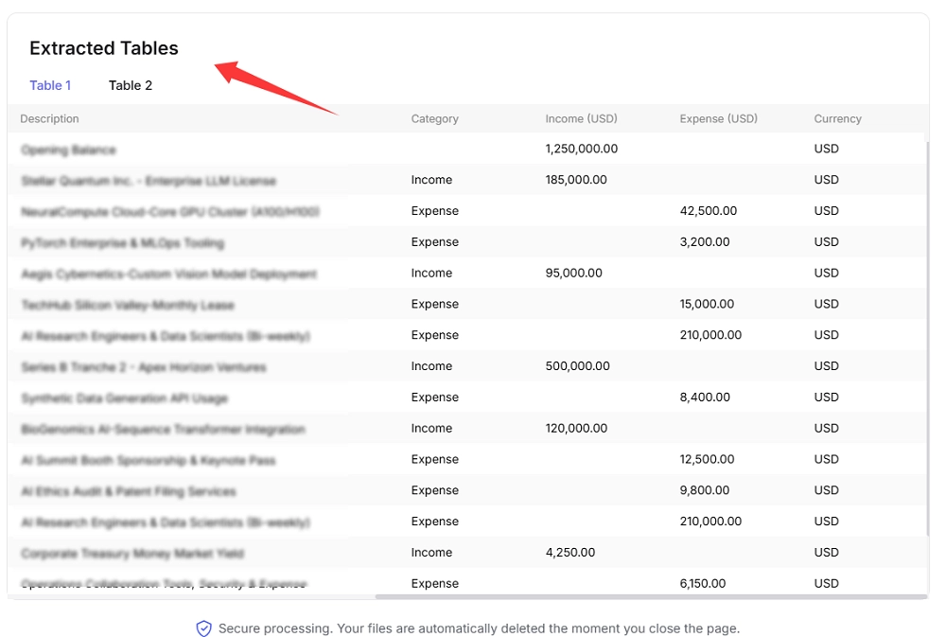Click the 185,000.00 income value
The height and width of the screenshot is (637, 946).
click(576, 179)
